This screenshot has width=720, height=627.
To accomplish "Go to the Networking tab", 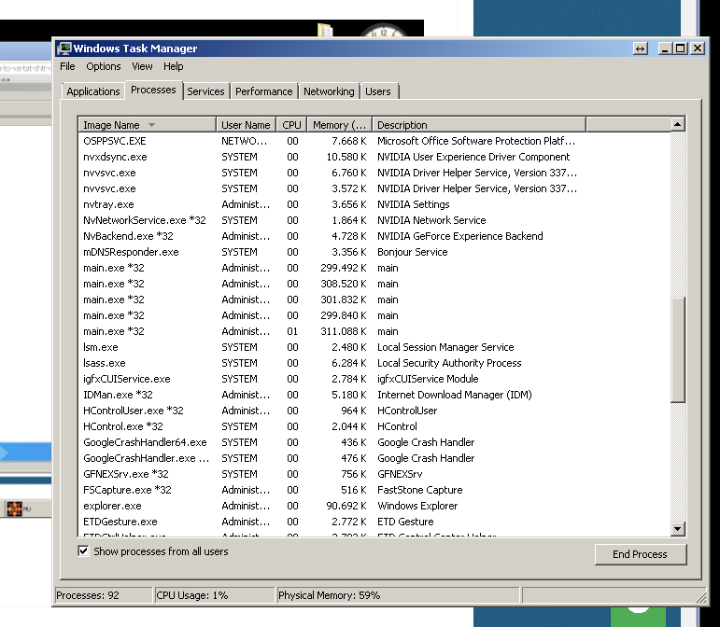I will click(x=329, y=91).
